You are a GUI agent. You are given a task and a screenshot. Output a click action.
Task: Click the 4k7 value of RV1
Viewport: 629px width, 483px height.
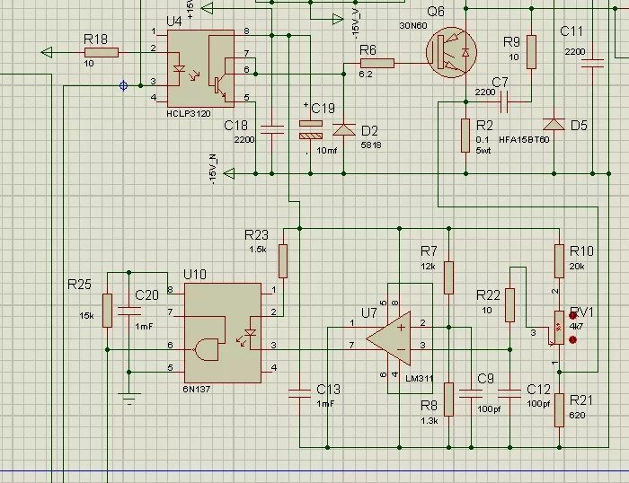(x=577, y=326)
